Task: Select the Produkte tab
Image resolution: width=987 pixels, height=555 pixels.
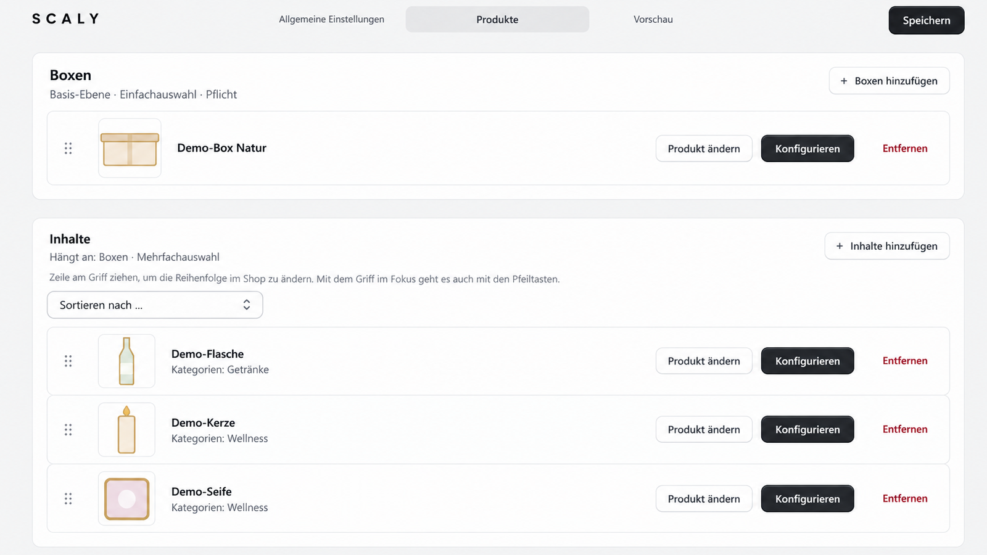Action: point(497,19)
